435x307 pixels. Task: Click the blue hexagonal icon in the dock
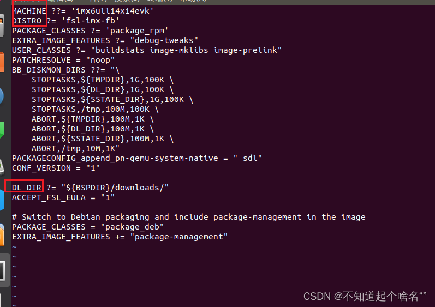(x=3, y=199)
